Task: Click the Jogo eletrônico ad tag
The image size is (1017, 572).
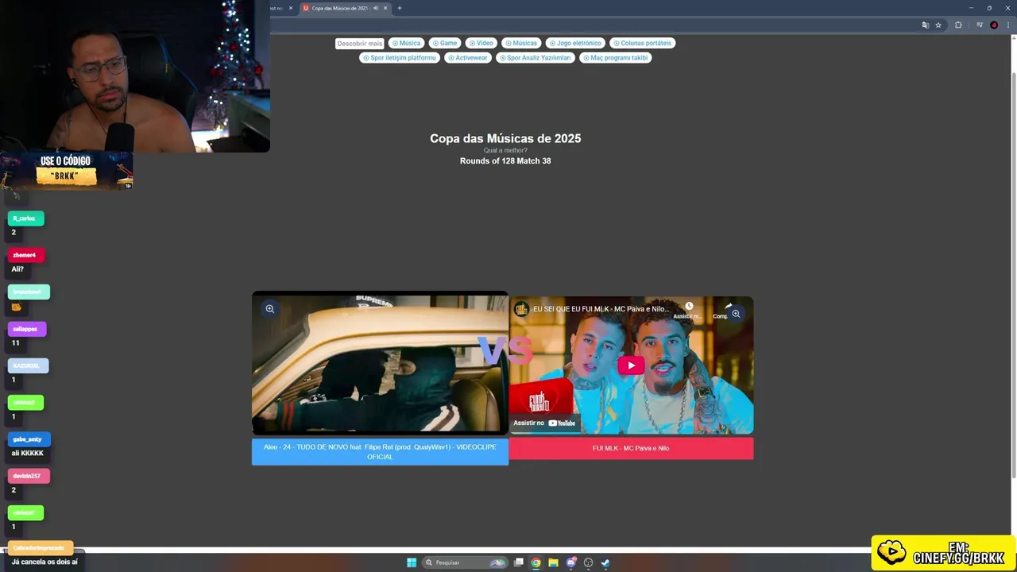Action: coord(574,43)
